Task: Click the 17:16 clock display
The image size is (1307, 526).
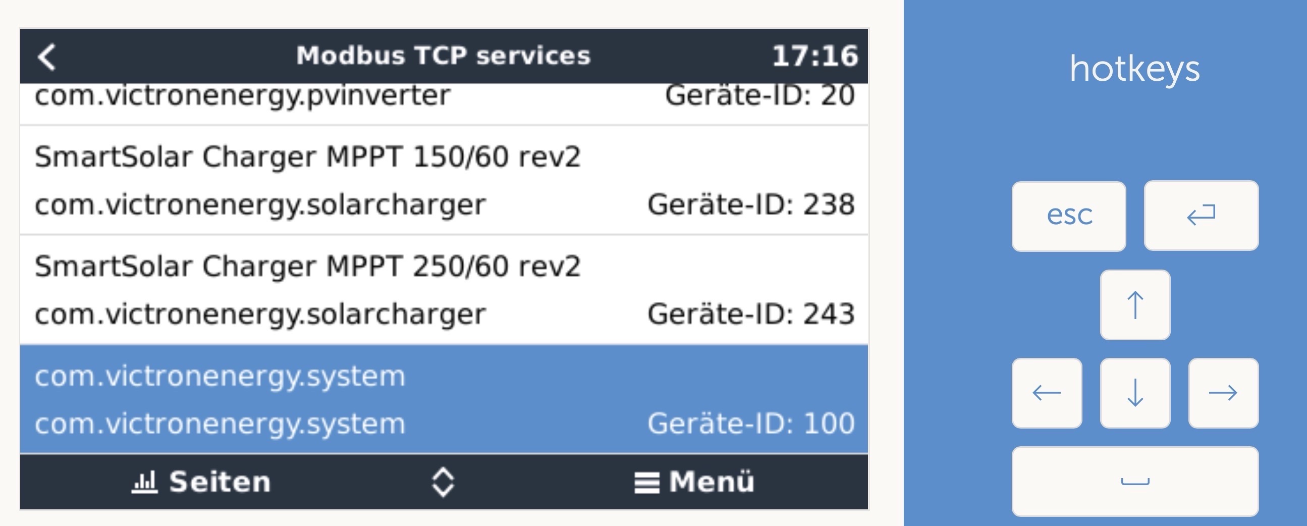Action: click(815, 56)
